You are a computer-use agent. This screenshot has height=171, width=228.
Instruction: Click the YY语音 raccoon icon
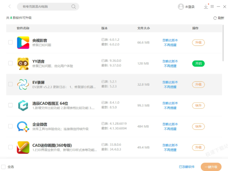pos(23,63)
